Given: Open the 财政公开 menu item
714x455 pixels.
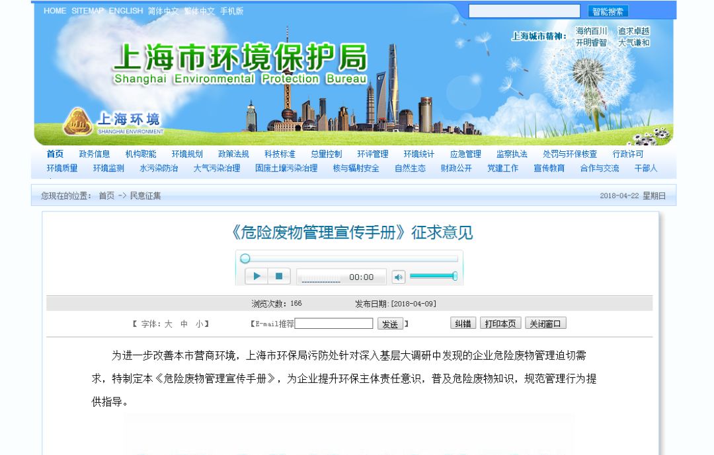Looking at the screenshot, I should 457,168.
